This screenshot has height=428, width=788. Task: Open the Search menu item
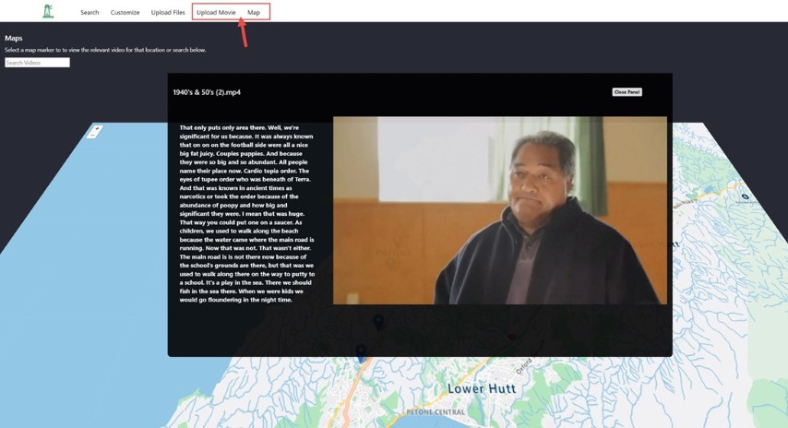(x=90, y=13)
